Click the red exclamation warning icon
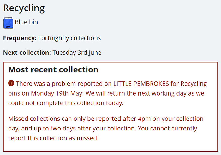Image resolution: width=221 pixels, height=155 pixels. click(x=11, y=83)
